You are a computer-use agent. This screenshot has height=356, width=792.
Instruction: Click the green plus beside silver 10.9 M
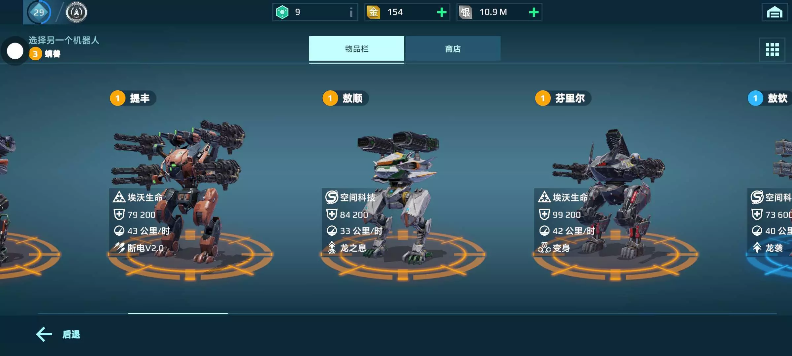coord(534,12)
